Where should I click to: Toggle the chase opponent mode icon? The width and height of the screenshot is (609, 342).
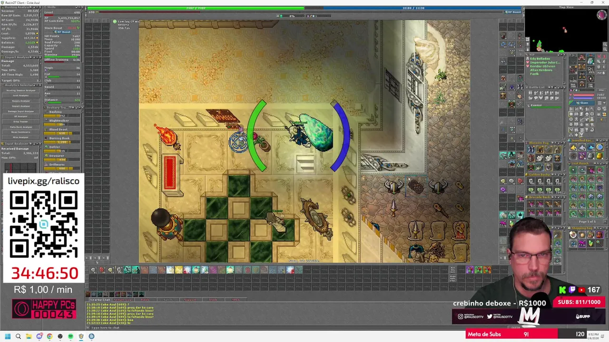(604, 61)
